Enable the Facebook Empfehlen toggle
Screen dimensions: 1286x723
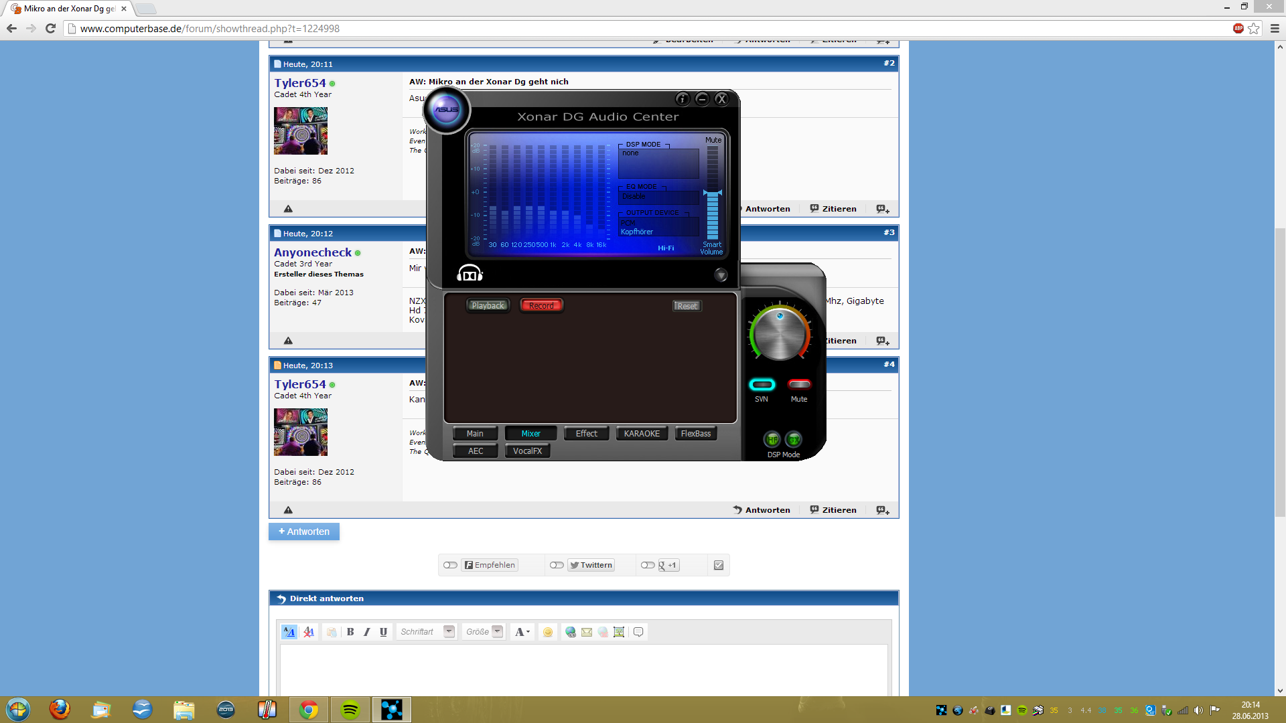(450, 565)
